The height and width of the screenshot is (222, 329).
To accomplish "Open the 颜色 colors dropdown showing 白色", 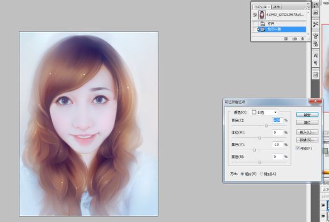I will 264,112.
